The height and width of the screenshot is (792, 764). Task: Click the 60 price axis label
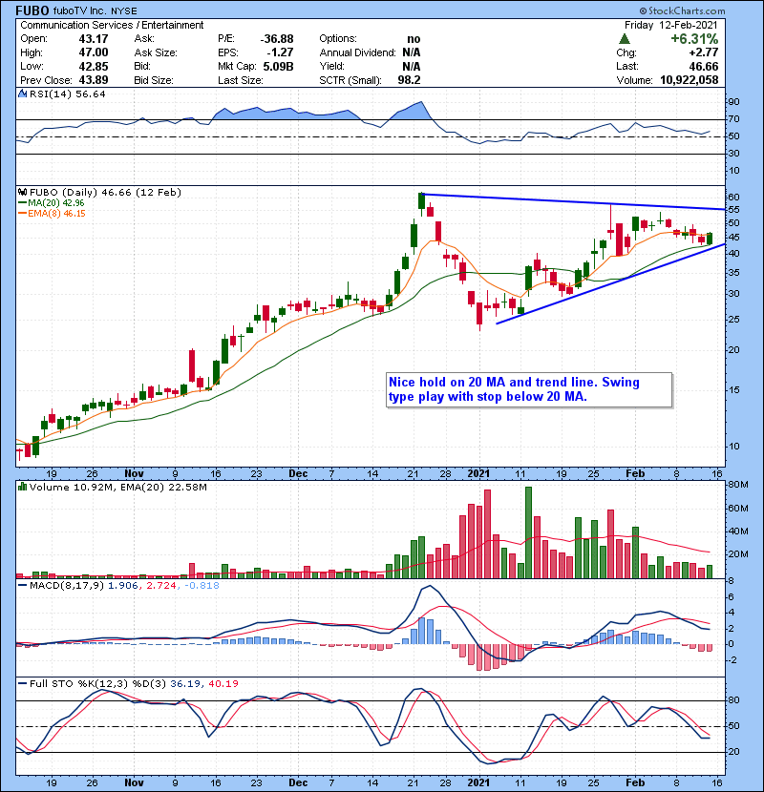(733, 197)
